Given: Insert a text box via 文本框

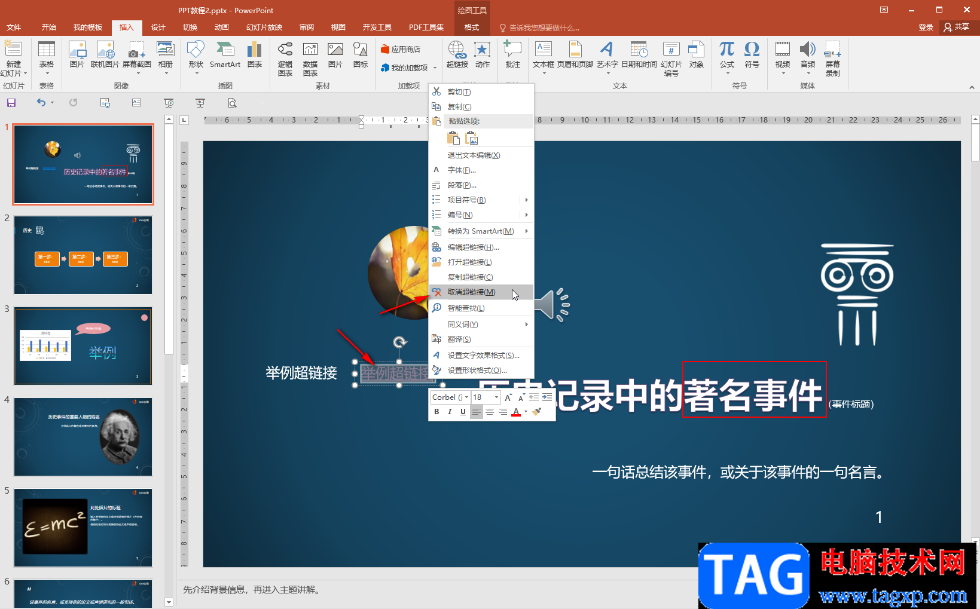Looking at the screenshot, I should click(544, 58).
